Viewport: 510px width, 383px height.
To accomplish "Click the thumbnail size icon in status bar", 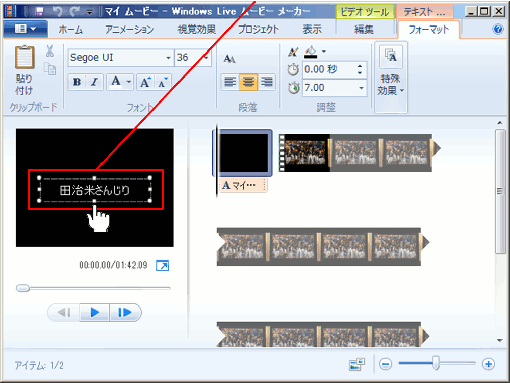I will click(357, 364).
